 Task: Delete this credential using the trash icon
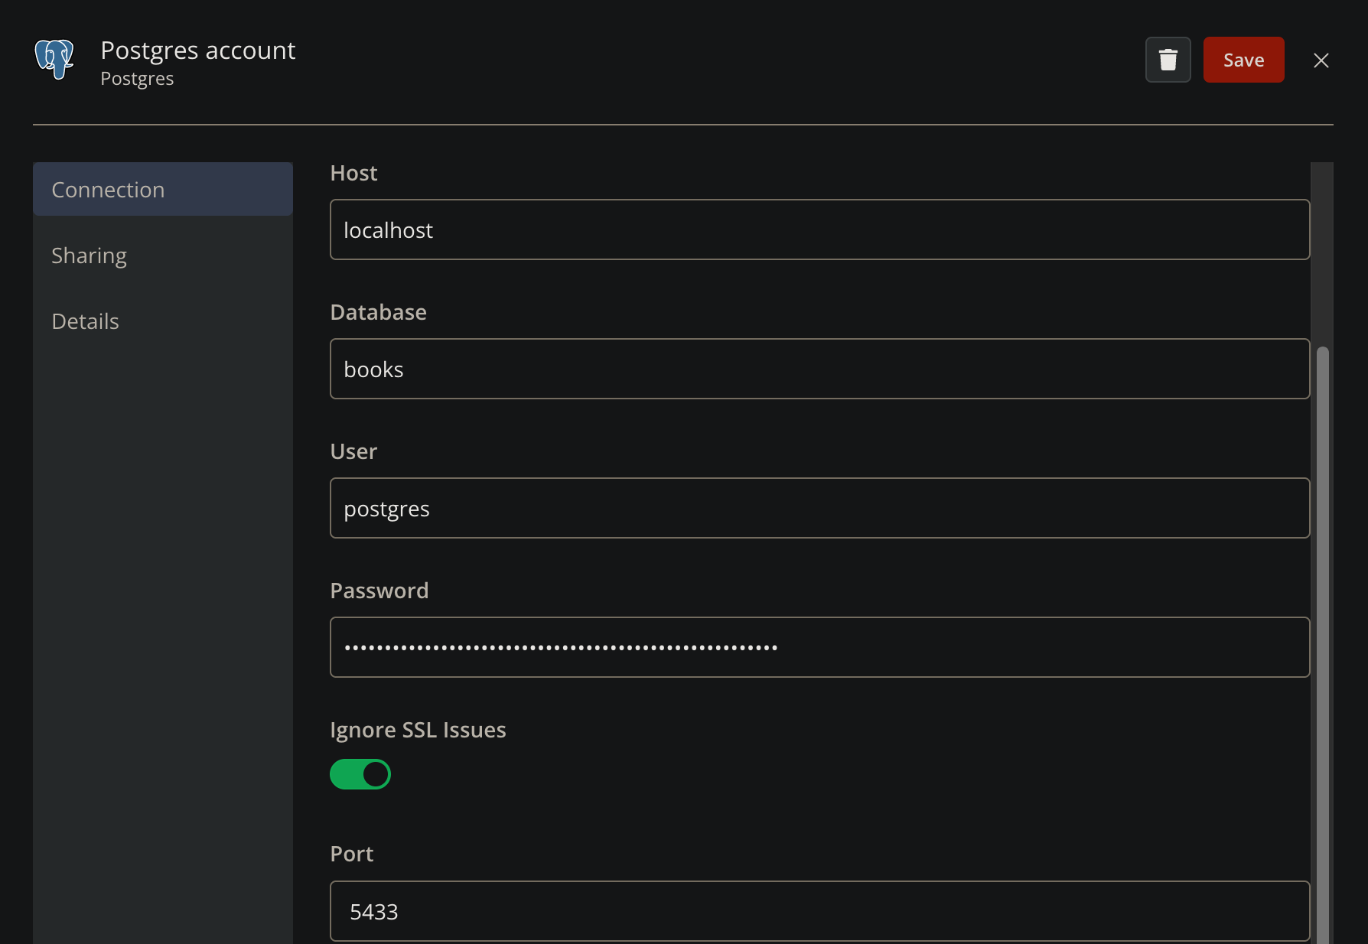(1168, 60)
